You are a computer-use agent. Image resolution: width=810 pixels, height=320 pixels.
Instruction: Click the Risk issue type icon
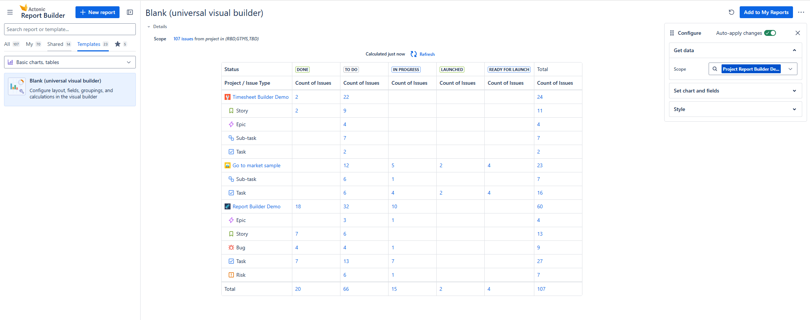(231, 275)
